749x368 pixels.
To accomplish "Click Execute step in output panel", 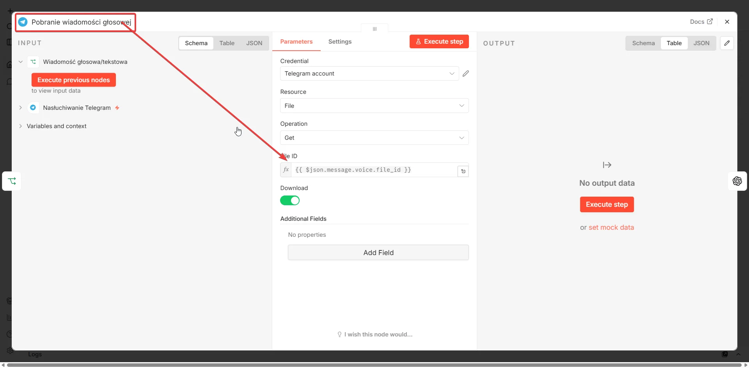I will pyautogui.click(x=607, y=204).
